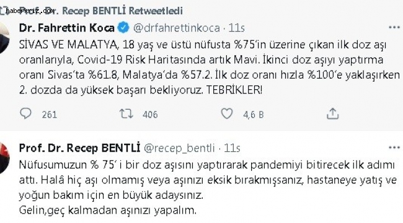Click Recep BENTLİ's profile avatar
Viewport: 403px width, 223px height.
[x=4, y=158]
